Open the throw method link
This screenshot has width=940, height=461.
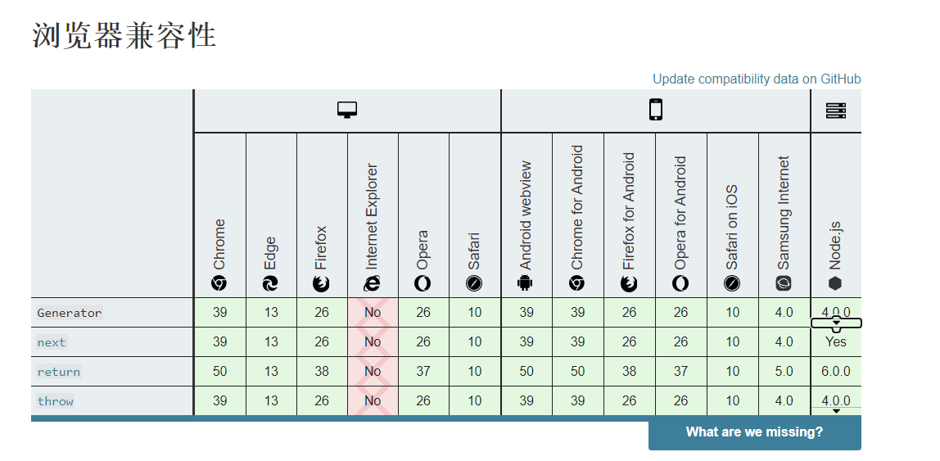[55, 401]
